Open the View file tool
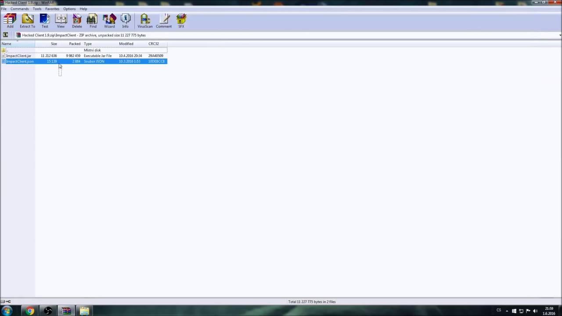This screenshot has width=562, height=316. (61, 21)
